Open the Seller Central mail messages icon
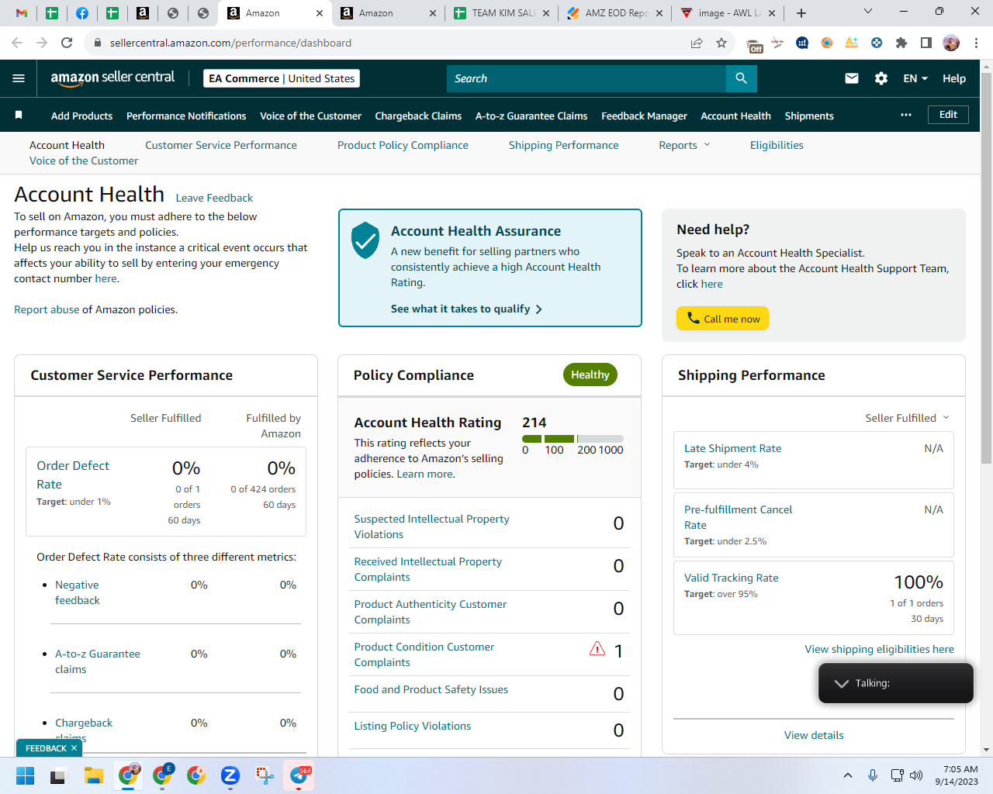 [852, 78]
